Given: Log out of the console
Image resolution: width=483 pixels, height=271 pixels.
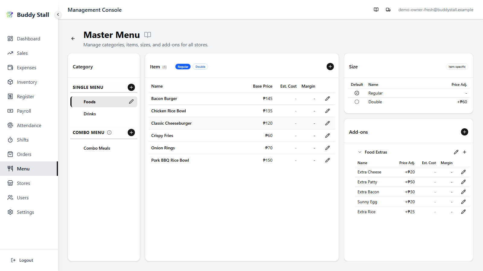Looking at the screenshot, I should 22,260.
